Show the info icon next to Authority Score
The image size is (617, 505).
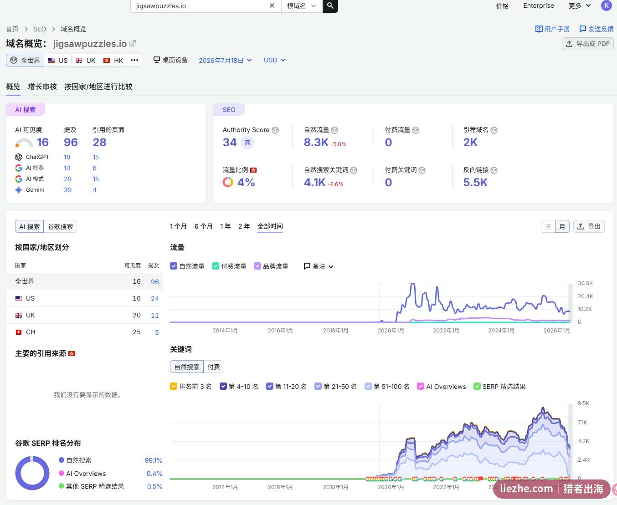click(x=275, y=130)
